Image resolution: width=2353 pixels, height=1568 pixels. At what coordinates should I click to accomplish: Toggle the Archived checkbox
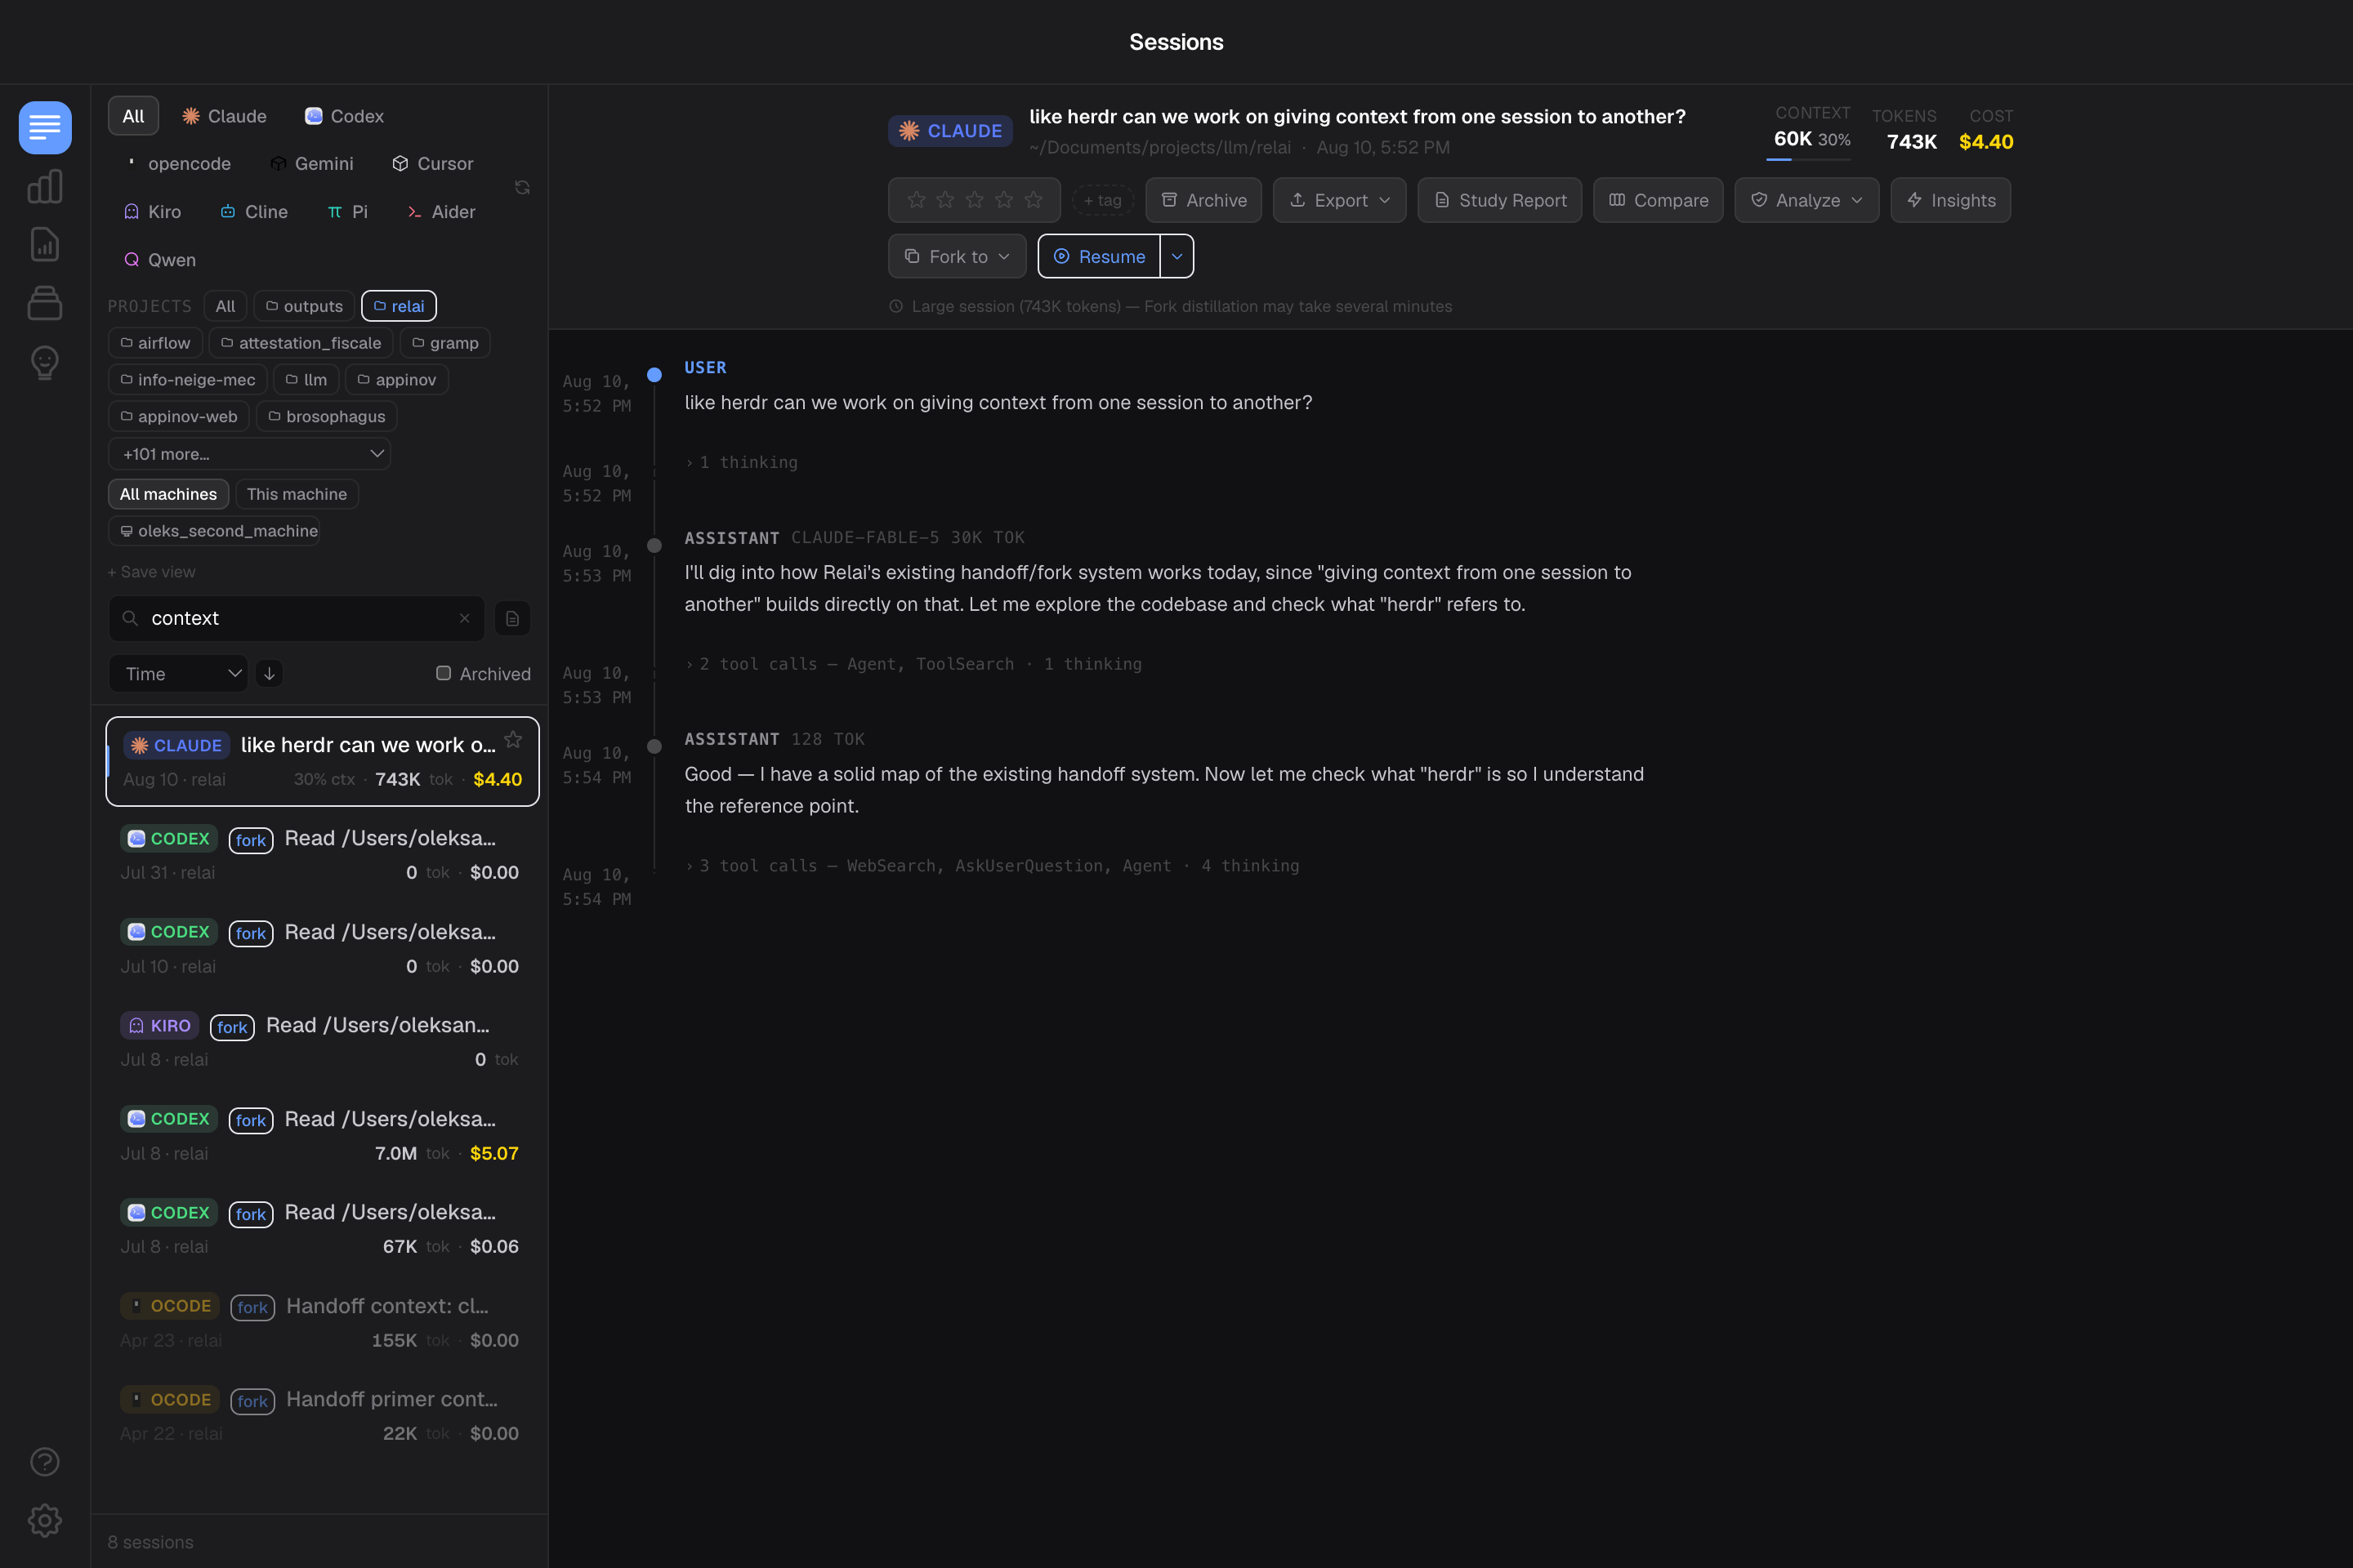pos(443,673)
